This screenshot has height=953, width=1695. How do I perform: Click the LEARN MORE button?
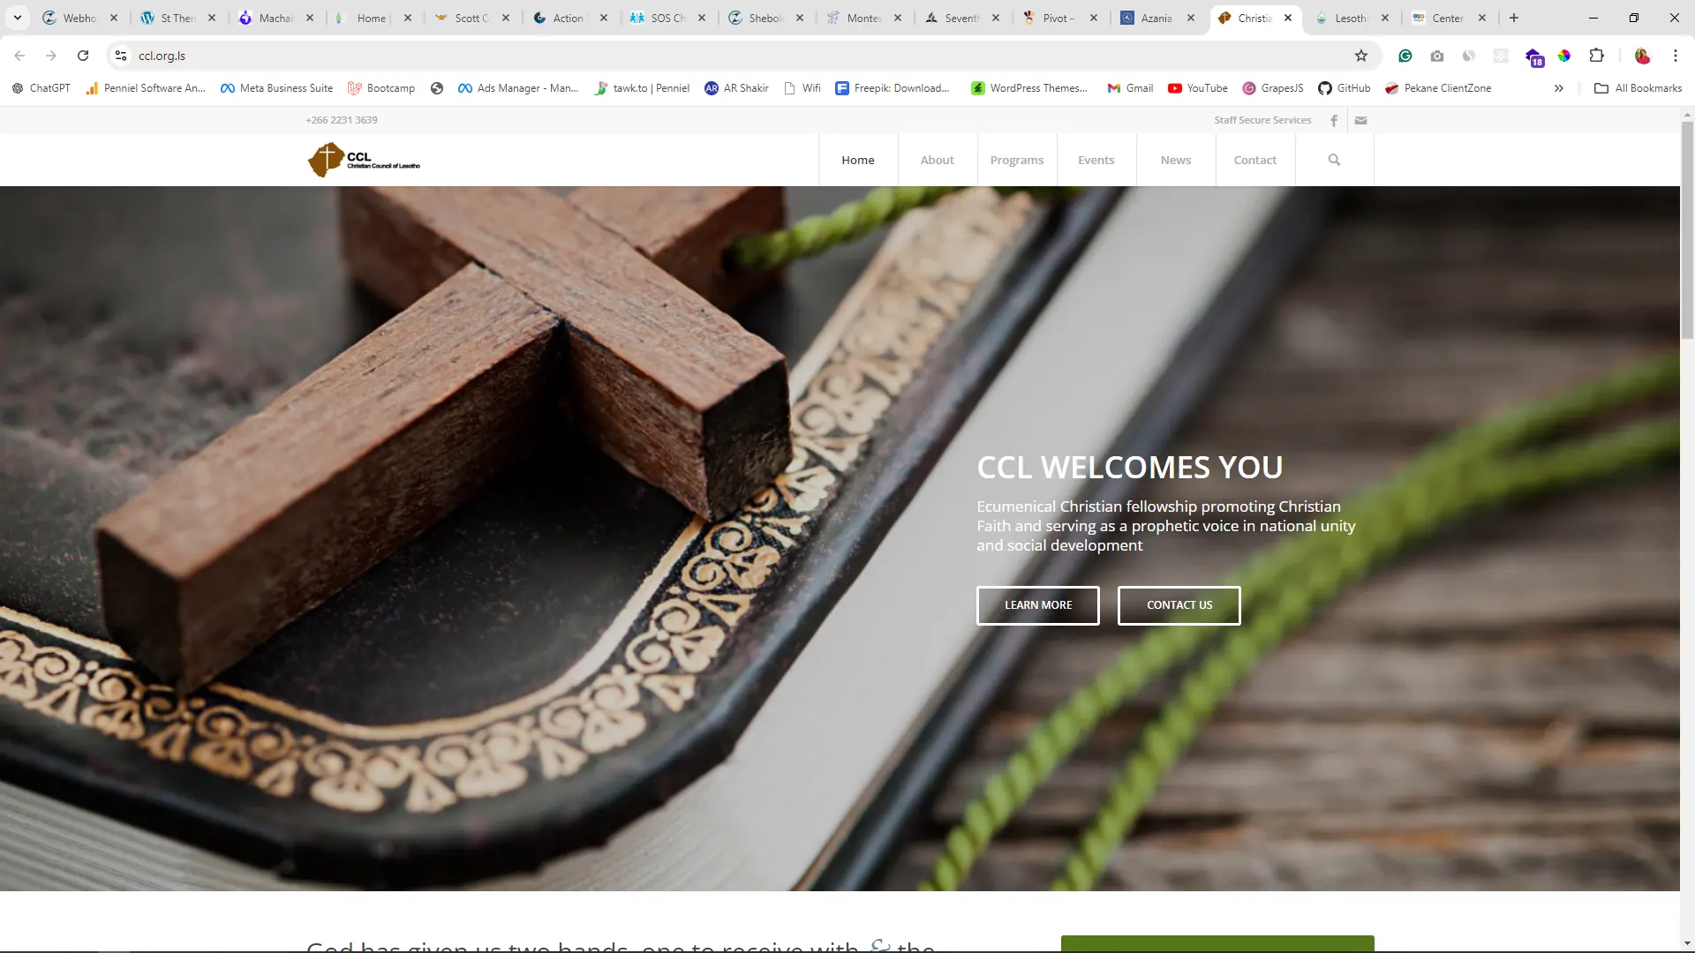pos(1038,605)
